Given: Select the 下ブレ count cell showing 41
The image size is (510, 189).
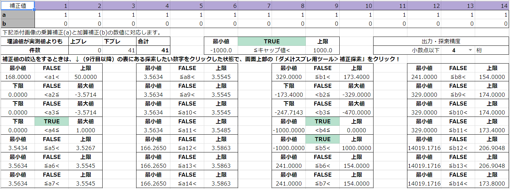Looking at the screenshot, I should pyautogui.click(x=119, y=50).
